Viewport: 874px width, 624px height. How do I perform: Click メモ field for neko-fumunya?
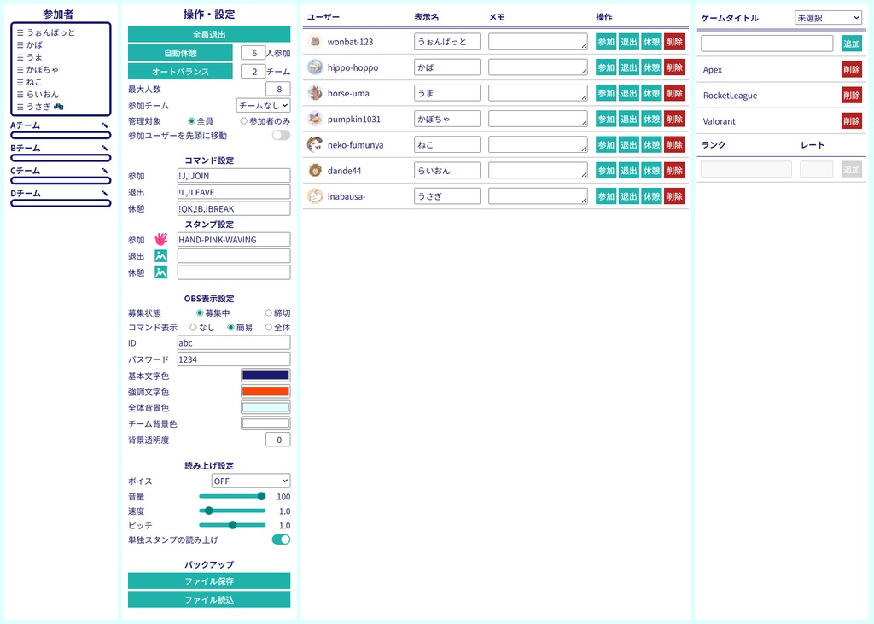[x=538, y=144]
